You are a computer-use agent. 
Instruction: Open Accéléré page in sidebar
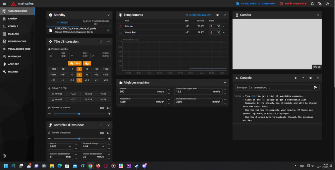[x=17, y=64]
